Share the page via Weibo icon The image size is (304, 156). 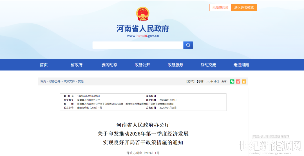tap(238, 82)
